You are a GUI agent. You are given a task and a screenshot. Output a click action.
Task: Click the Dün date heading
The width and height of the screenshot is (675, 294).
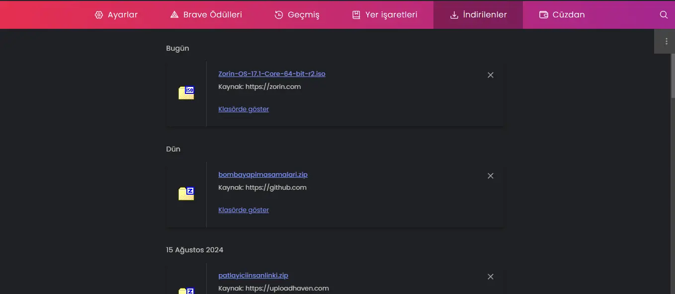tap(173, 149)
